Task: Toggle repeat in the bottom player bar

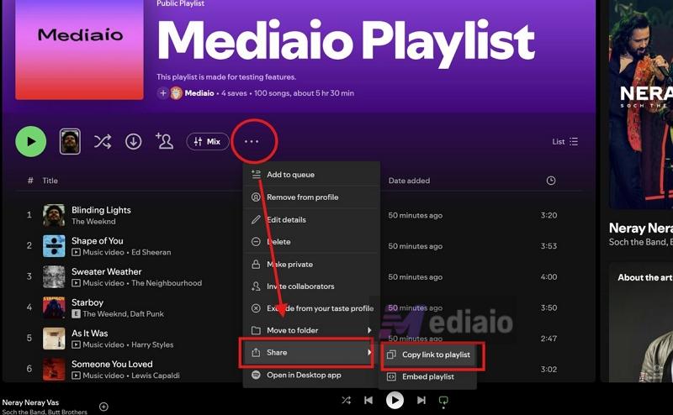Action: pyautogui.click(x=443, y=401)
